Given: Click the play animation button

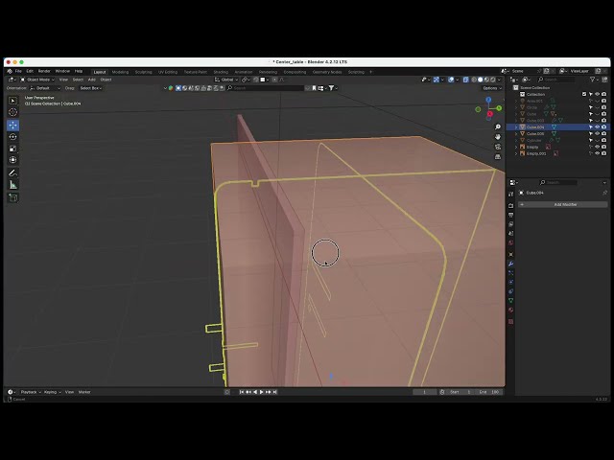Looking at the screenshot, I should coord(262,392).
